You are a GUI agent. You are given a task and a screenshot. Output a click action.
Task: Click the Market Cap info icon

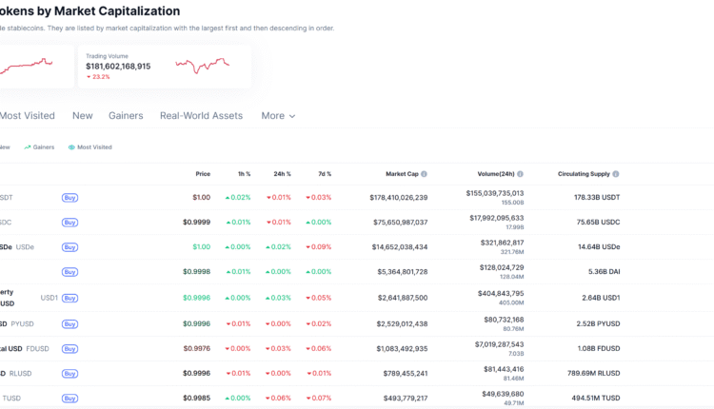(x=424, y=174)
